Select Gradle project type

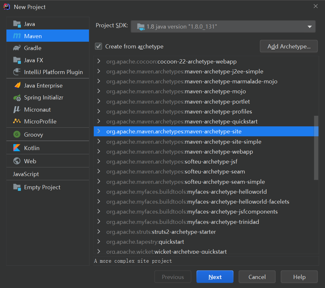click(48, 48)
